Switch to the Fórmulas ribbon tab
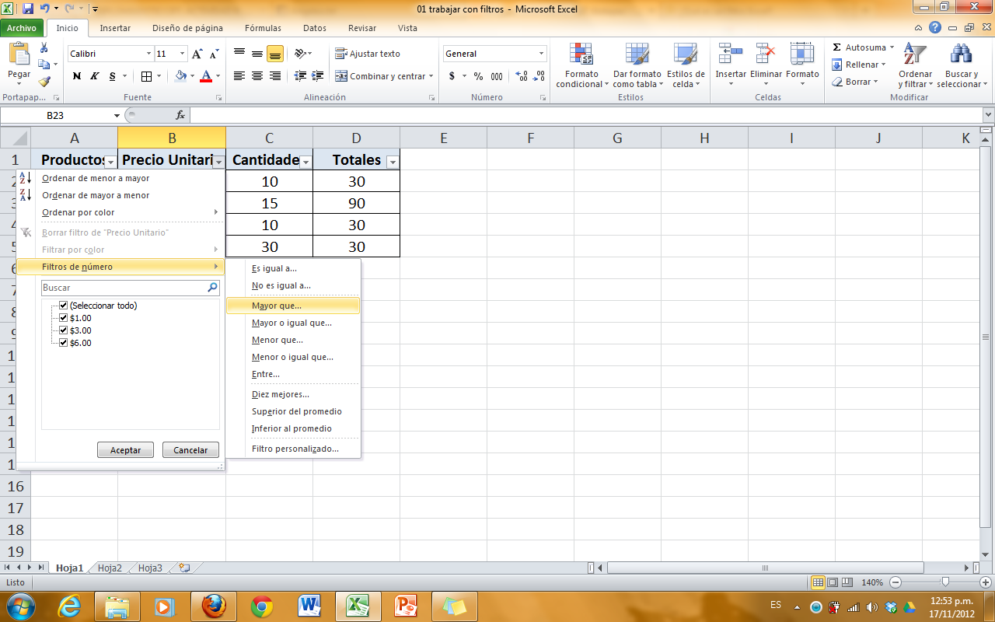Viewport: 995px width, 622px height. 262,28
